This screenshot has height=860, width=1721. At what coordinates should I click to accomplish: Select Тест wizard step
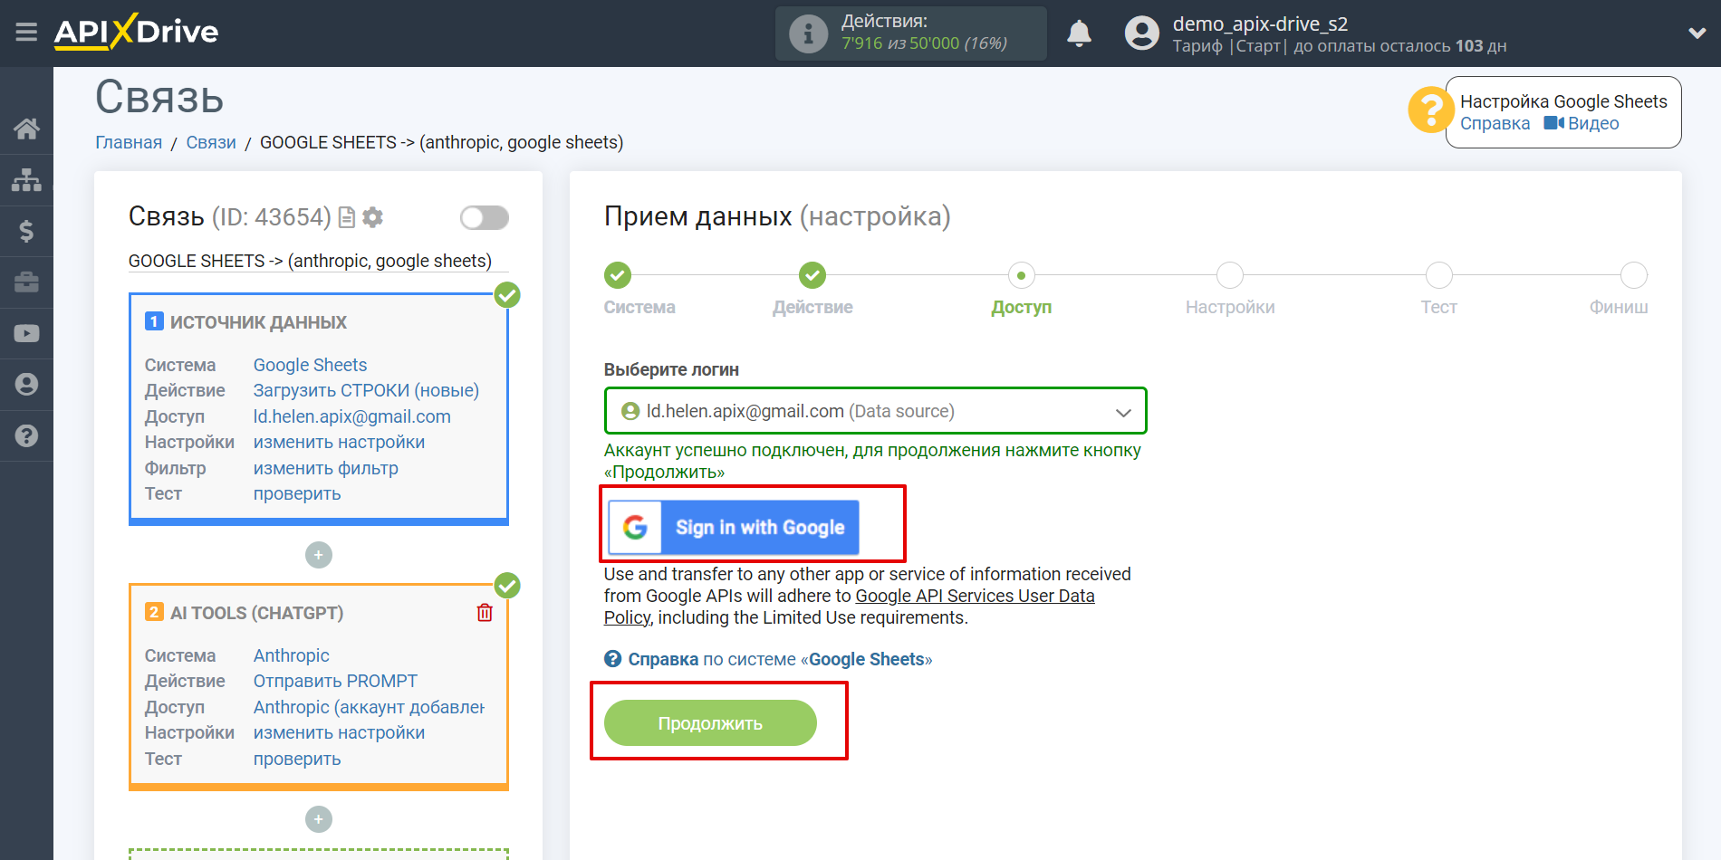[1438, 274]
